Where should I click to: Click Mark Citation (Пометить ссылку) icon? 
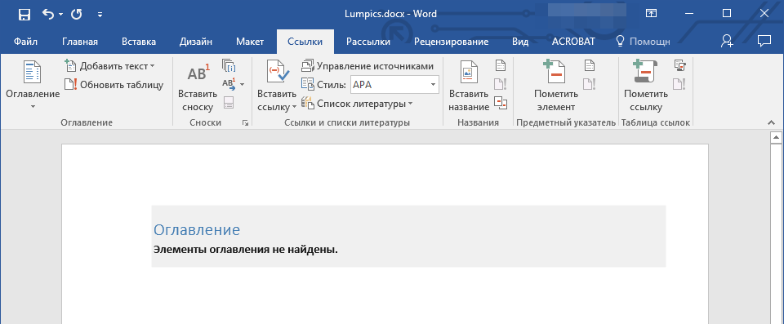pyautogui.click(x=645, y=72)
